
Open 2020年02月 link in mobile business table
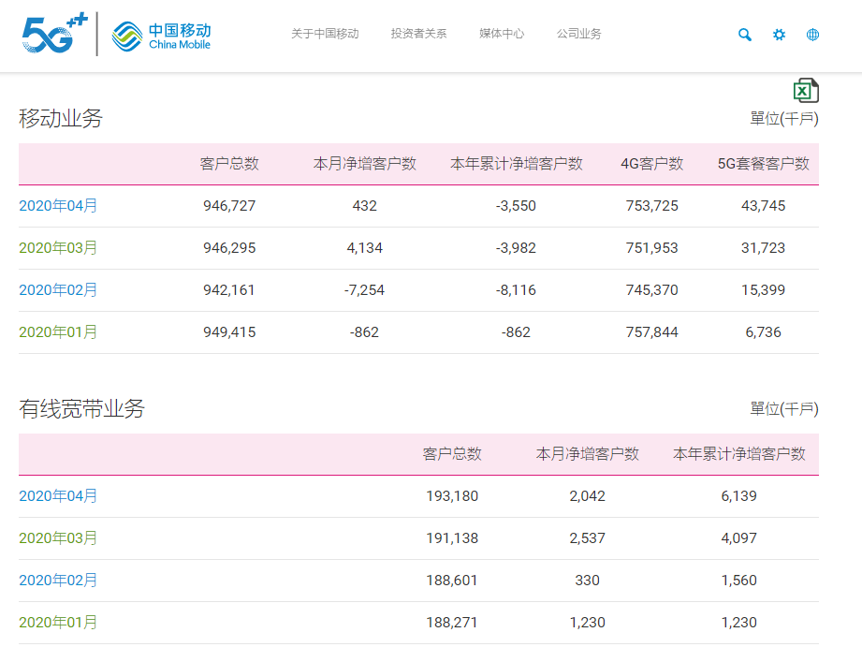pyautogui.click(x=58, y=289)
